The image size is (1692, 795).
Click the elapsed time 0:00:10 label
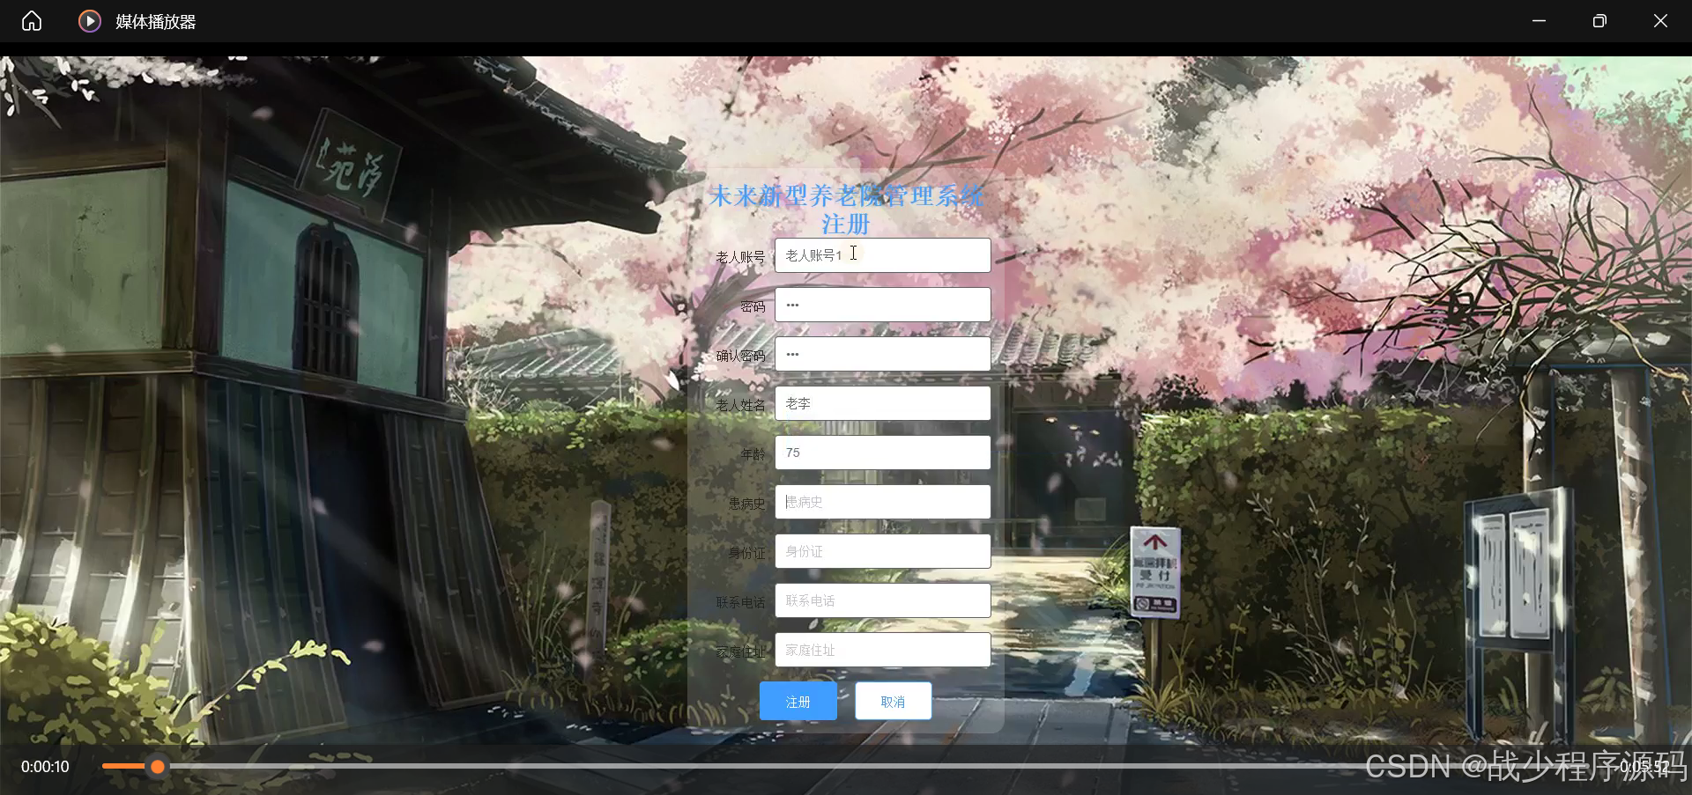point(45,767)
